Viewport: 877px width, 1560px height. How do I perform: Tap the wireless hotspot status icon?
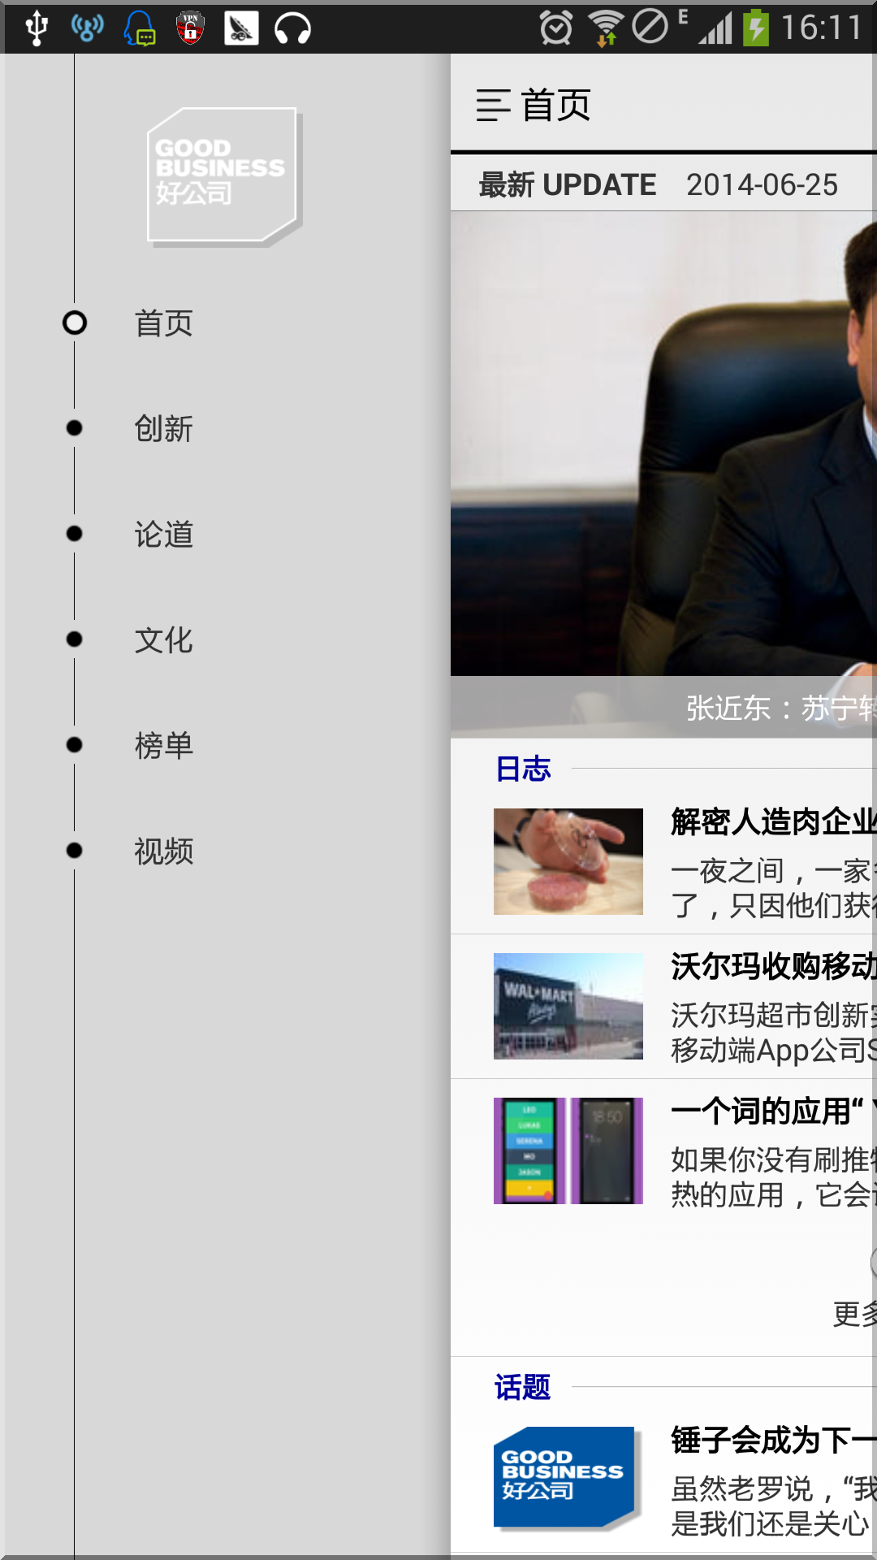(x=88, y=28)
